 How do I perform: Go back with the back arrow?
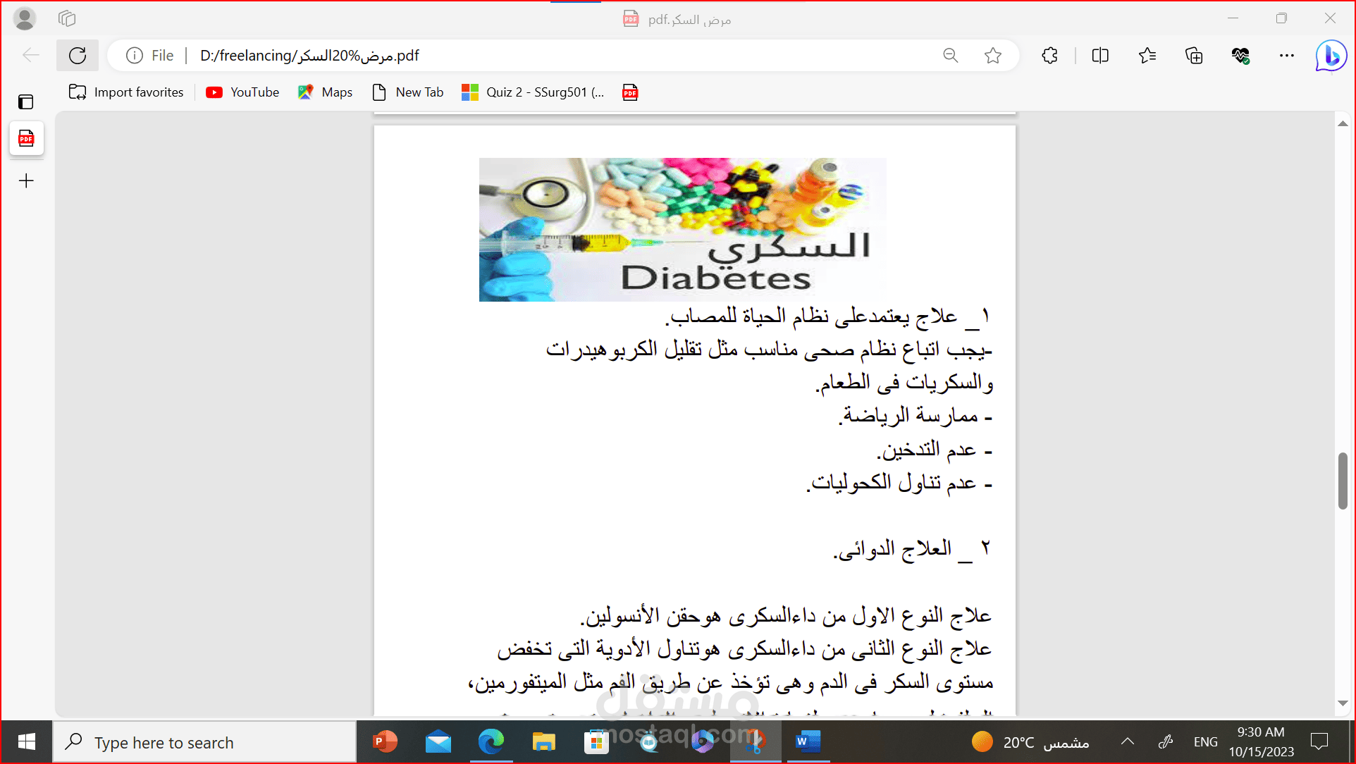pyautogui.click(x=31, y=56)
